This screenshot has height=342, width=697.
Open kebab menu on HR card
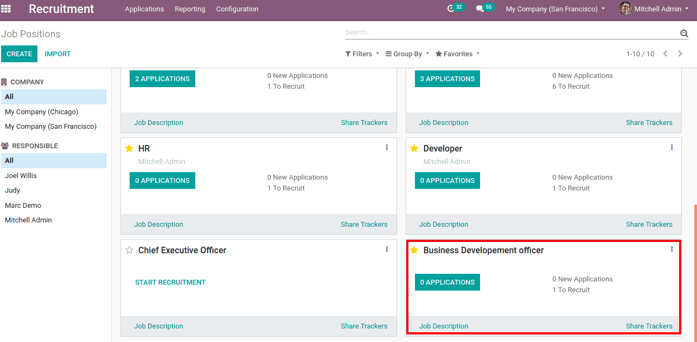(x=387, y=147)
